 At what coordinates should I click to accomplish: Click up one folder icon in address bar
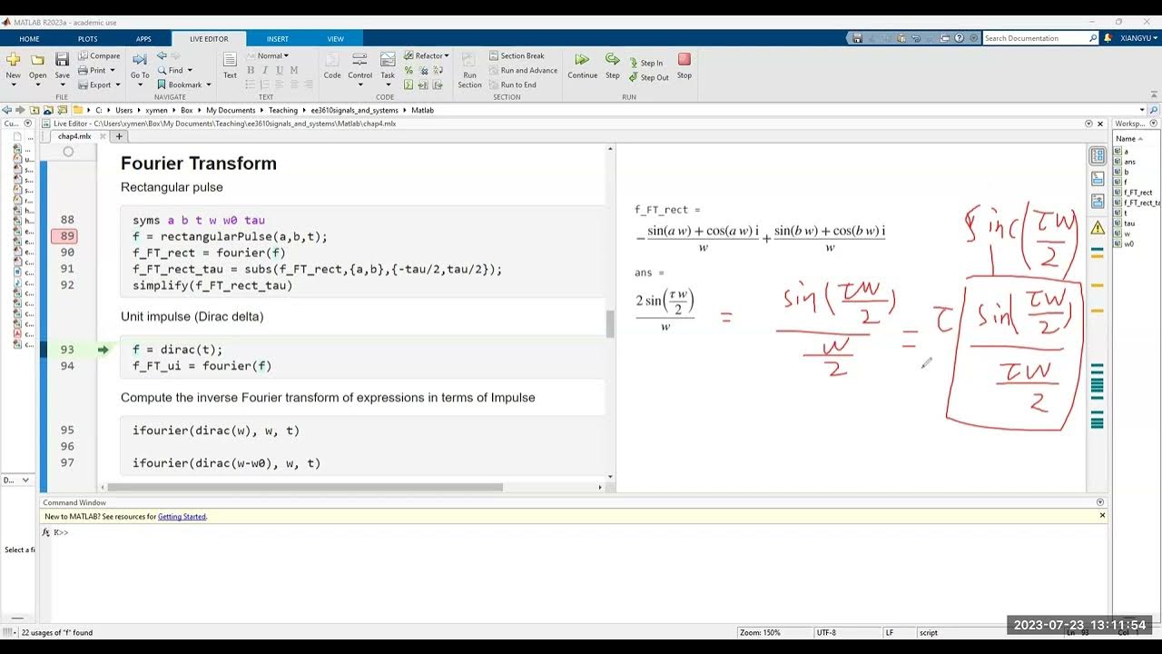tap(34, 110)
